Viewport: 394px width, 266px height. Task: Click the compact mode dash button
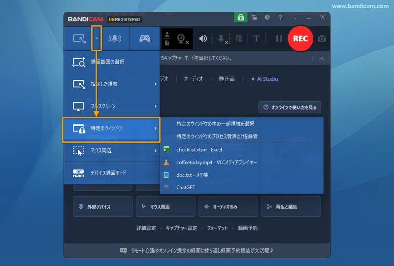tap(295, 18)
